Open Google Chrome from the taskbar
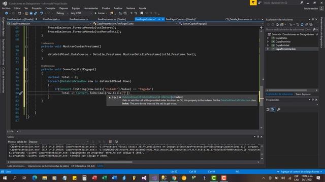Image resolution: width=325 pixels, height=182 pixels. [174, 178]
